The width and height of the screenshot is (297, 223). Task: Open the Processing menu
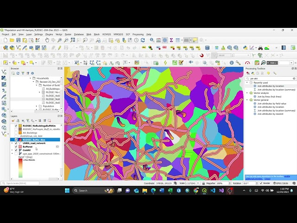point(138,34)
